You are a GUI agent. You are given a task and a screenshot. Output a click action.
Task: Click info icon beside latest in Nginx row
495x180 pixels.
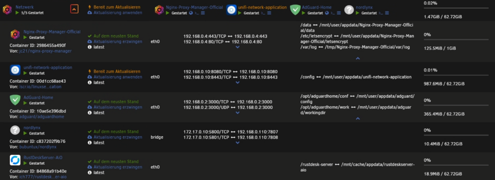[x=90, y=47]
